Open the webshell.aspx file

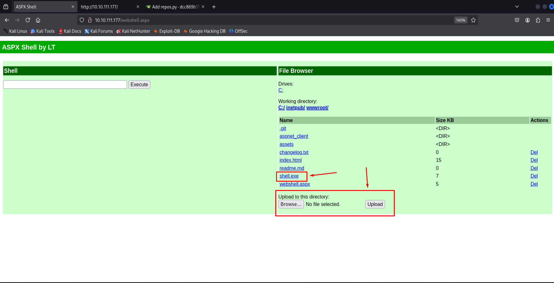click(x=295, y=184)
